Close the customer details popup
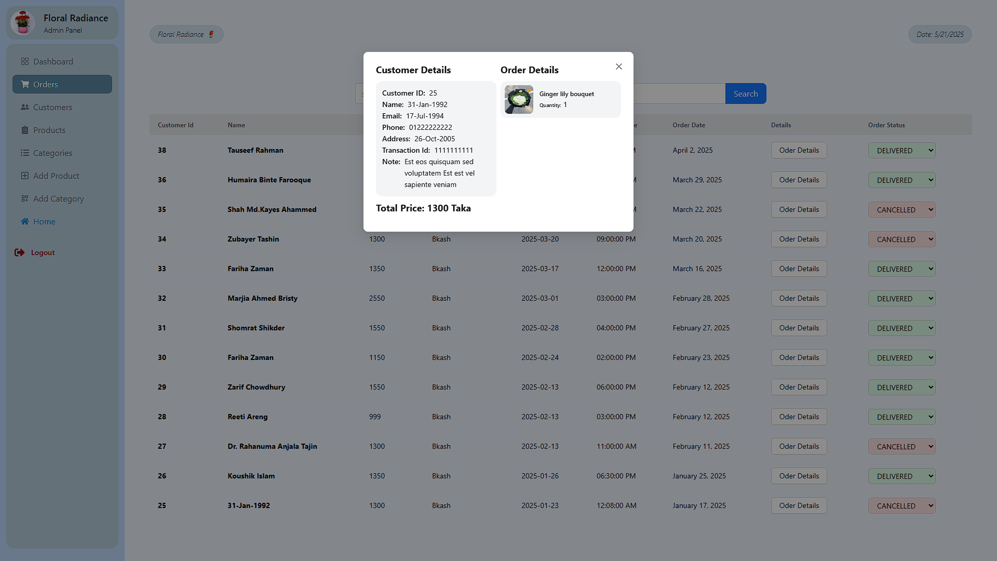 (x=618, y=66)
